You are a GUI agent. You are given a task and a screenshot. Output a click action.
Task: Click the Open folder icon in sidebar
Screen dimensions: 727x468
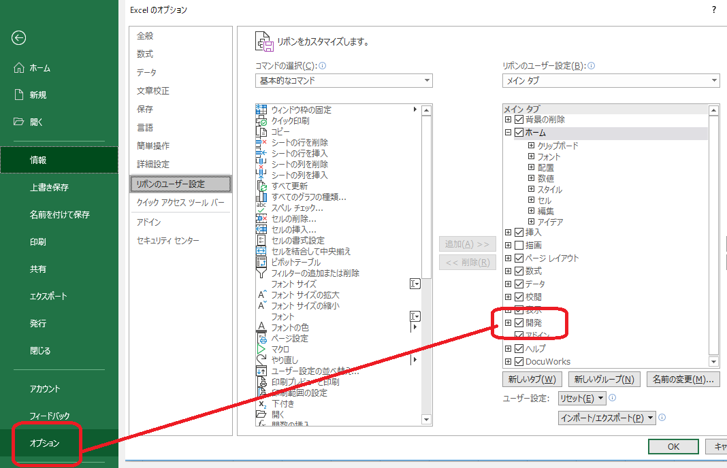point(18,121)
